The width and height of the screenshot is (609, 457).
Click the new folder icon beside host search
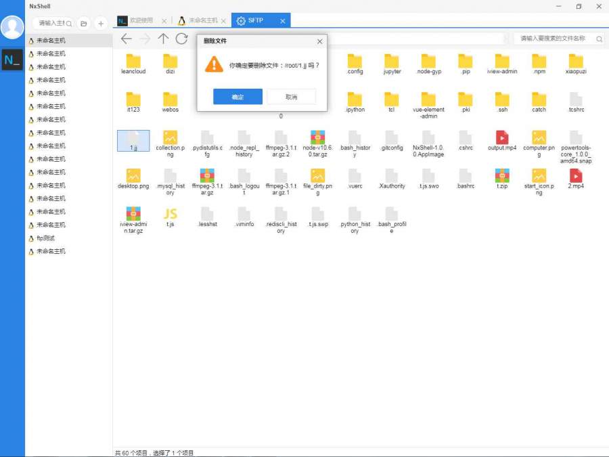[84, 24]
